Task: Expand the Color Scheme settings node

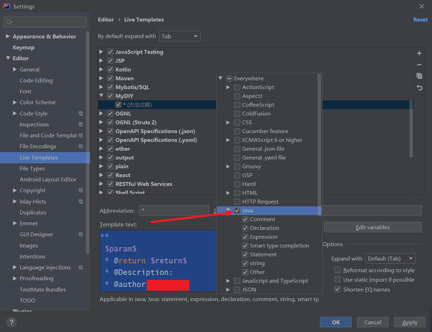Action: point(15,102)
